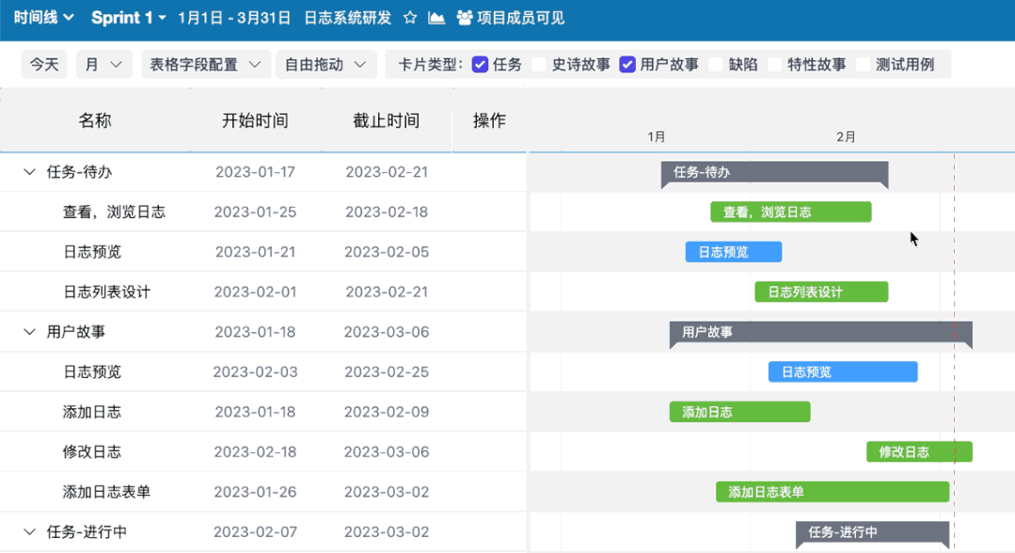This screenshot has height=553, width=1015.
Task: Click the 2月 month label in timeline header
Action: pyautogui.click(x=846, y=136)
